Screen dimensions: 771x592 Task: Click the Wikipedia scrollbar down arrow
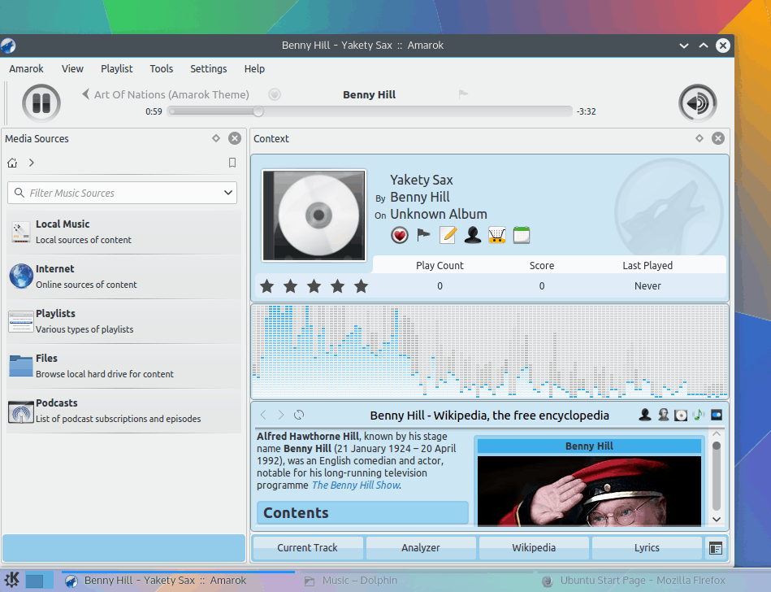717,519
